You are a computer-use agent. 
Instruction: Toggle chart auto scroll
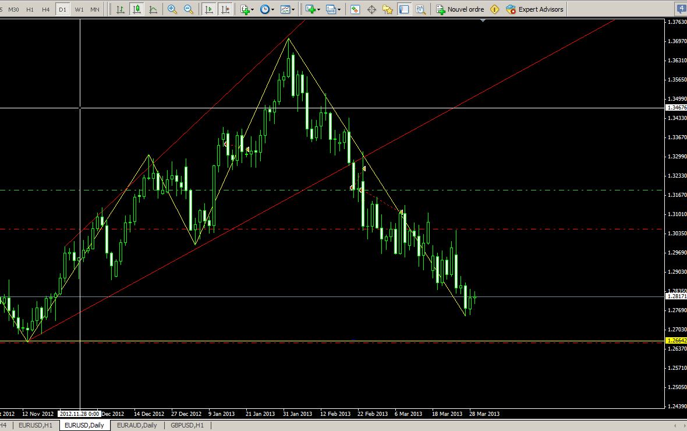[208, 9]
